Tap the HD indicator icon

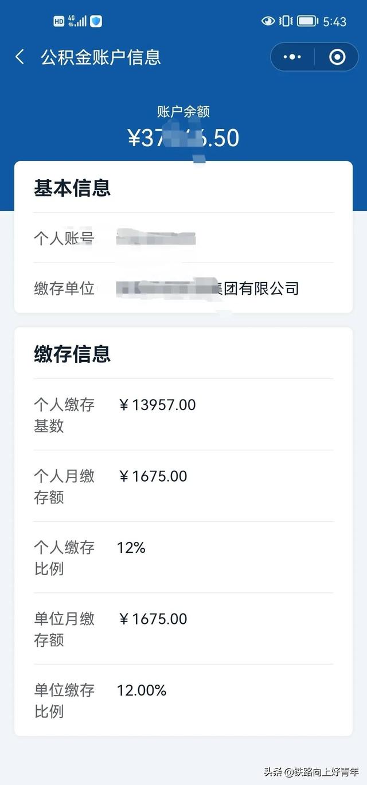tap(58, 21)
